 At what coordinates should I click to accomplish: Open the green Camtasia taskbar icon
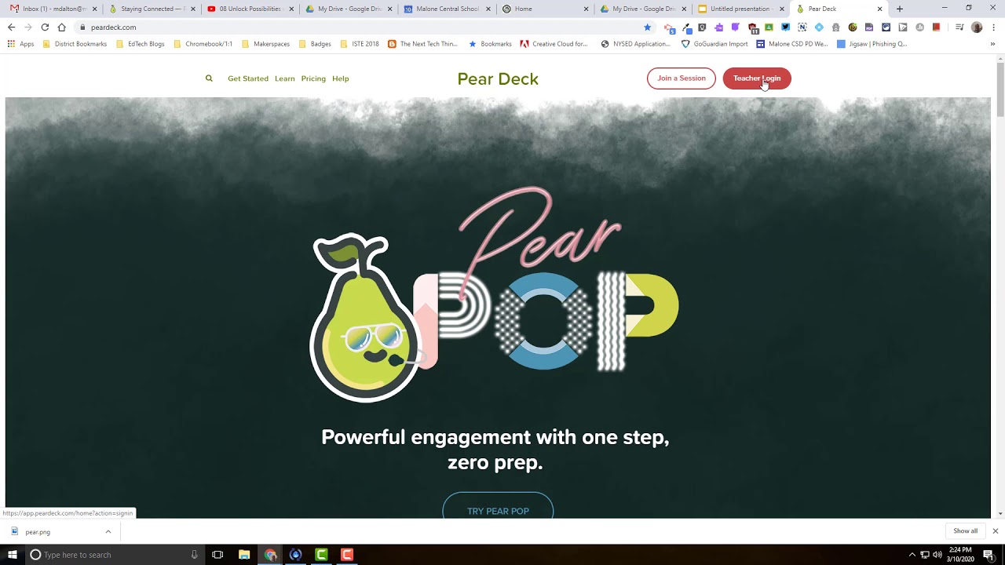pos(321,555)
